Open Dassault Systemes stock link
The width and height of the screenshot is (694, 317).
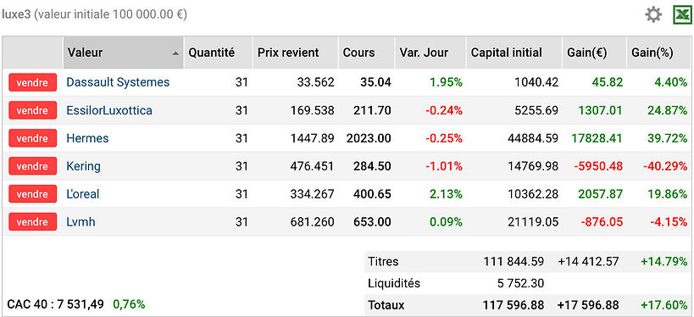point(118,82)
